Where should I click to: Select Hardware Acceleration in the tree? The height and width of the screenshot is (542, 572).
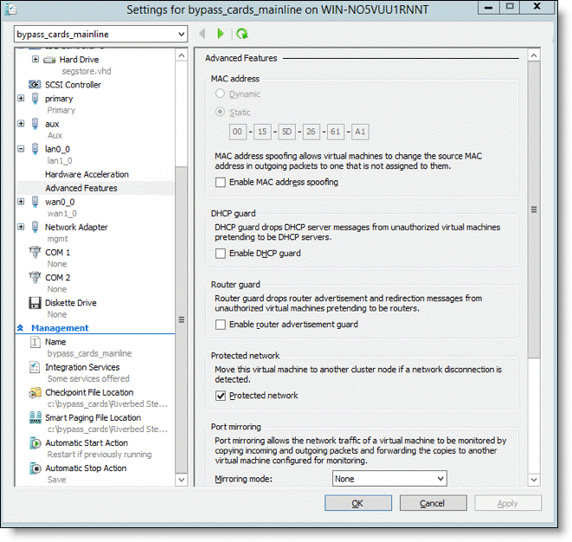tap(87, 174)
